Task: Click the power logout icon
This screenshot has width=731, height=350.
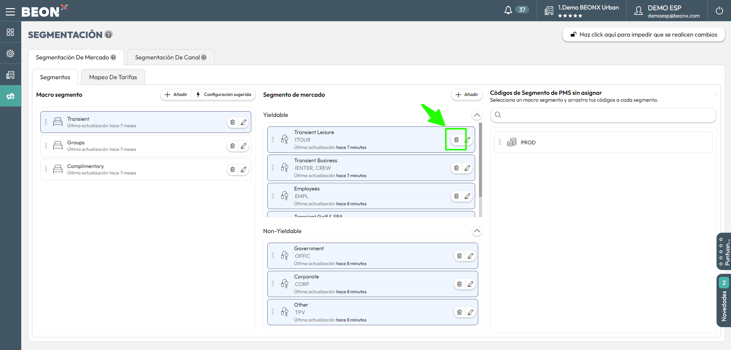Action: (x=719, y=11)
